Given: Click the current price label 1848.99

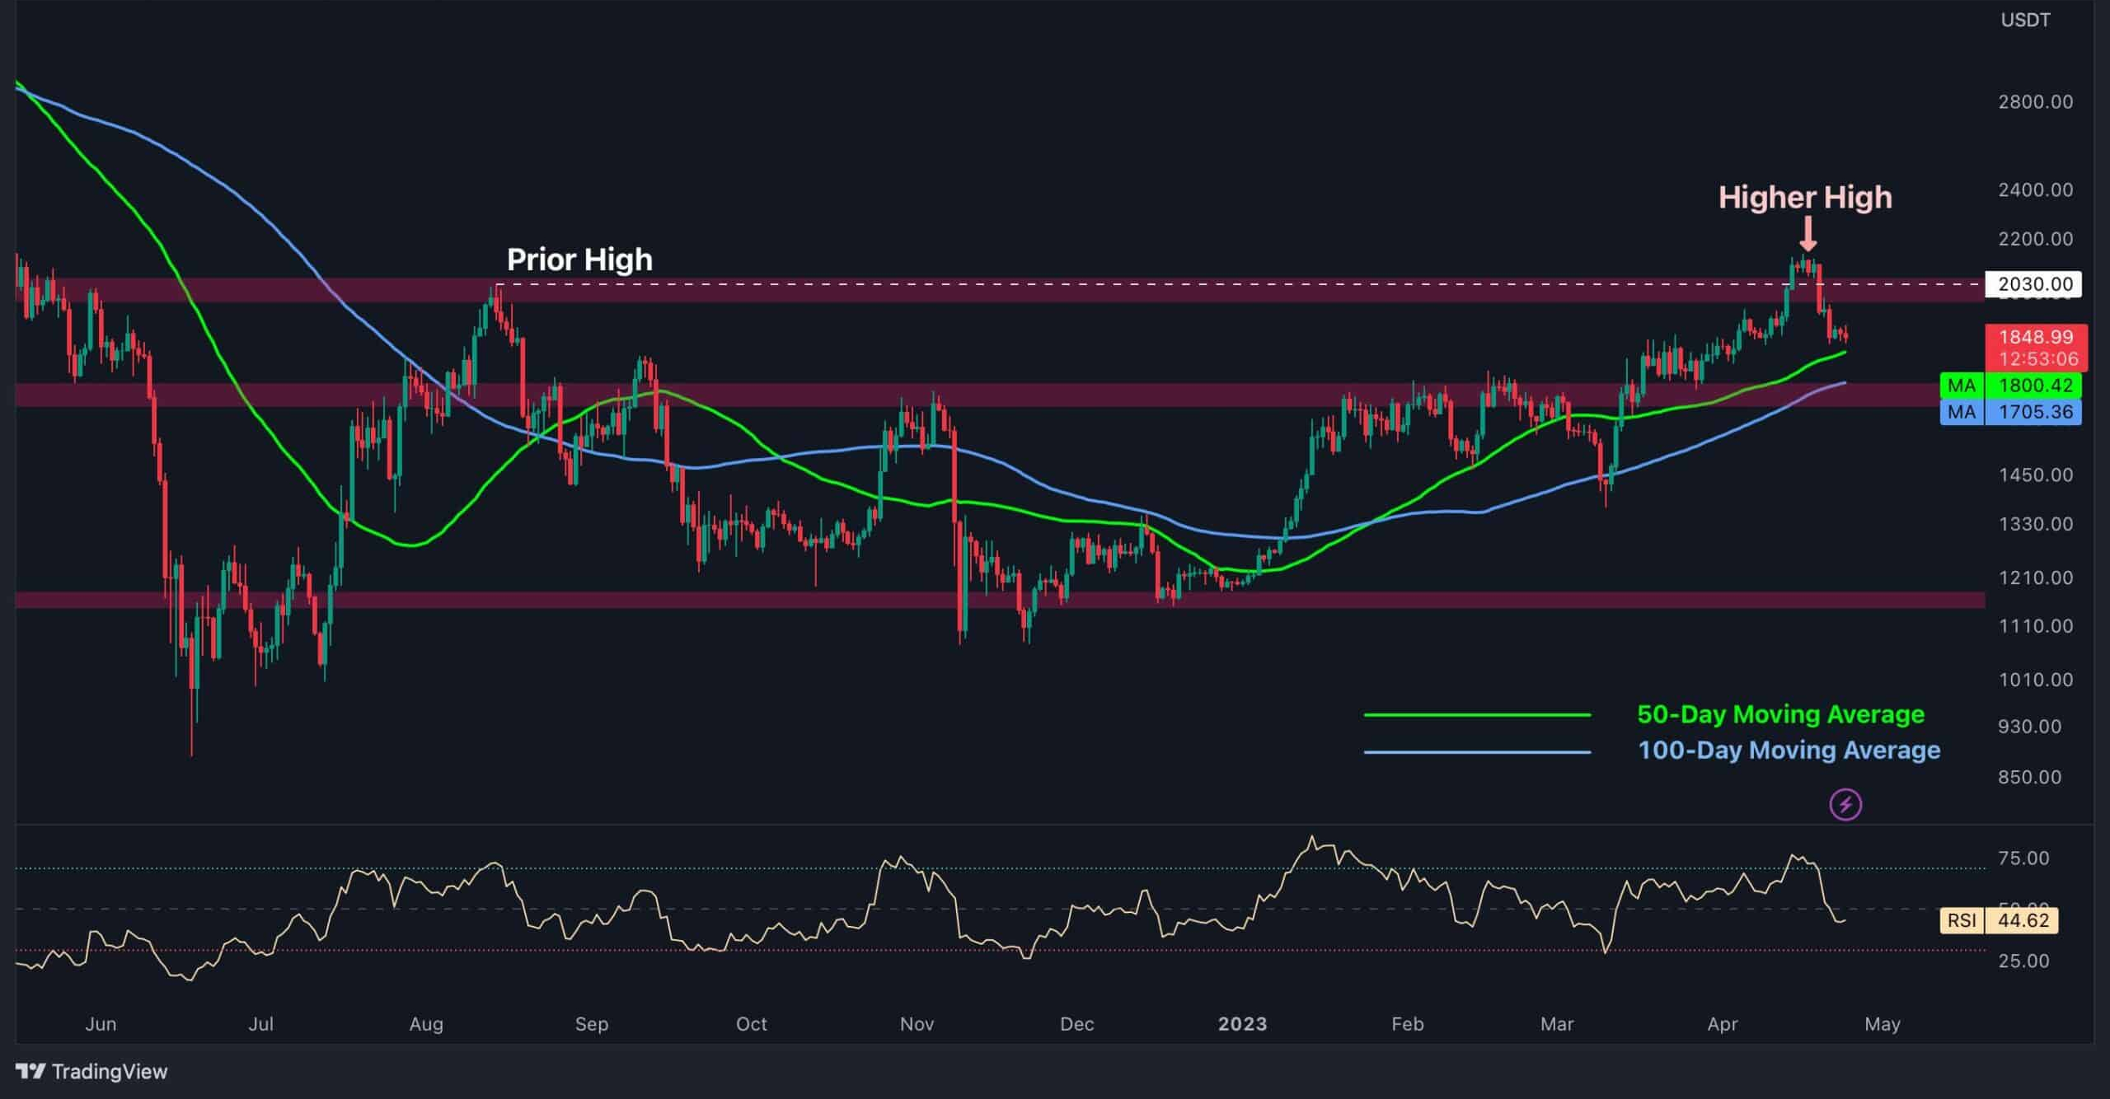Looking at the screenshot, I should click(2035, 336).
